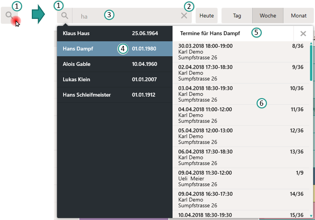Switch calendar to Monat view
315x220 pixels.
click(299, 16)
